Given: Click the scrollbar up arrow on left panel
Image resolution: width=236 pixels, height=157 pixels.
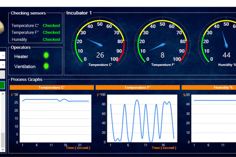Looking at the screenshot, I should pos(3,94).
